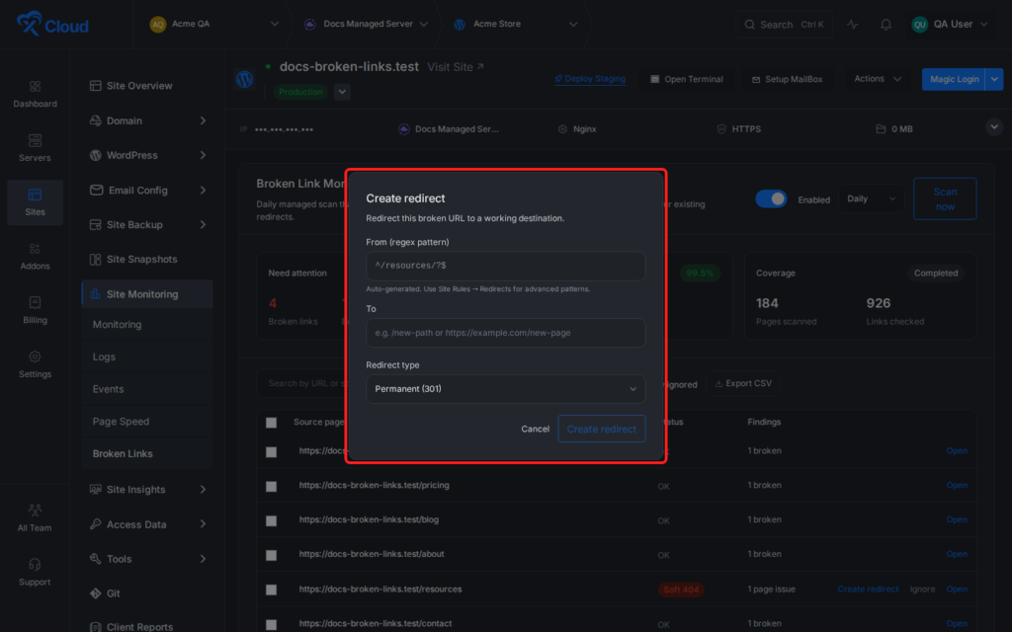Viewport: 1012px width, 632px height.
Task: Tick the select-all checkbox in table header
Action: pos(271,423)
